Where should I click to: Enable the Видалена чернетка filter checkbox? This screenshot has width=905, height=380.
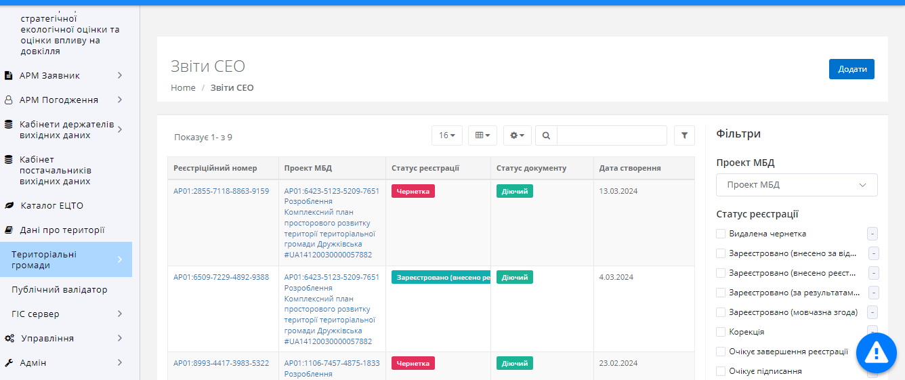coord(721,234)
